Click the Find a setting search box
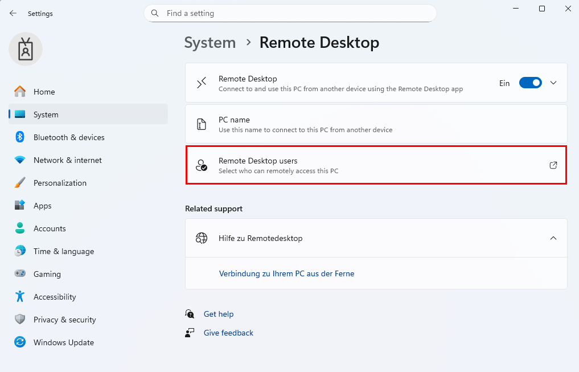This screenshot has width=579, height=372. click(x=296, y=13)
